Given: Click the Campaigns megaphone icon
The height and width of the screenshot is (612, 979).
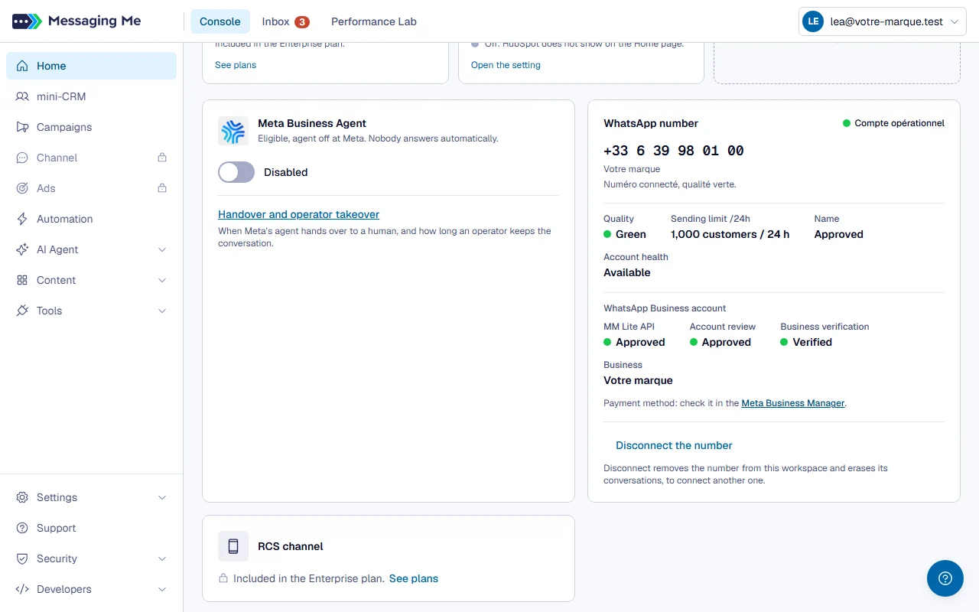Looking at the screenshot, I should pos(22,127).
